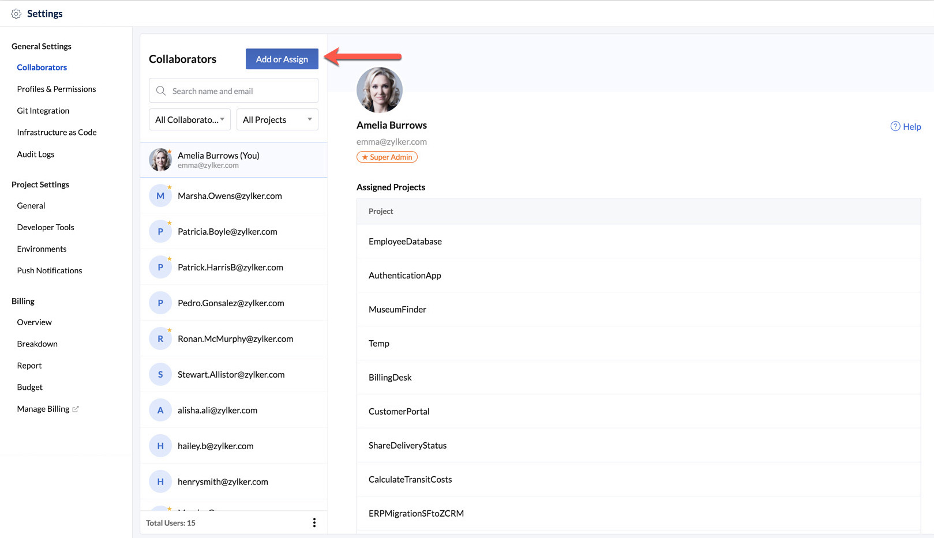934x538 pixels.
Task: Go to Git Integration settings
Action: point(43,111)
